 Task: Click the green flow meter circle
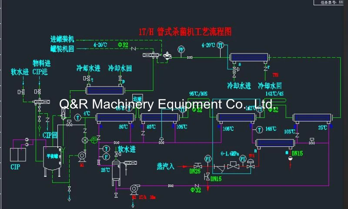coord(94,140)
